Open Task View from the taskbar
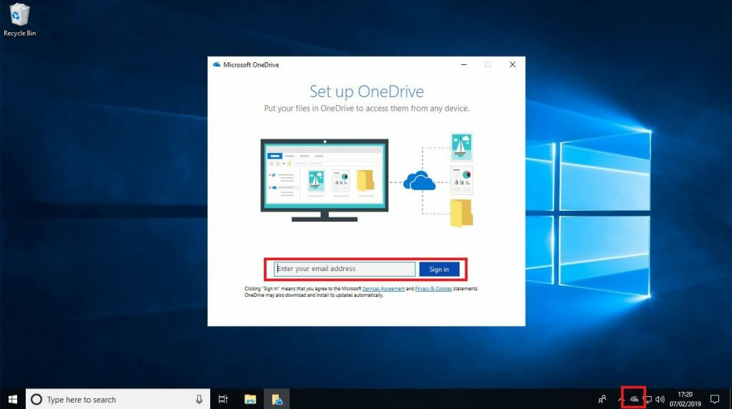This screenshot has height=409, width=732. (223, 399)
